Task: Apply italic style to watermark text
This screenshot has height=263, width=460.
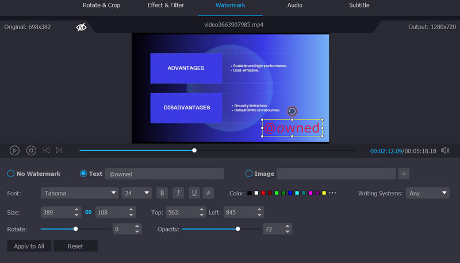Action: coord(178,193)
